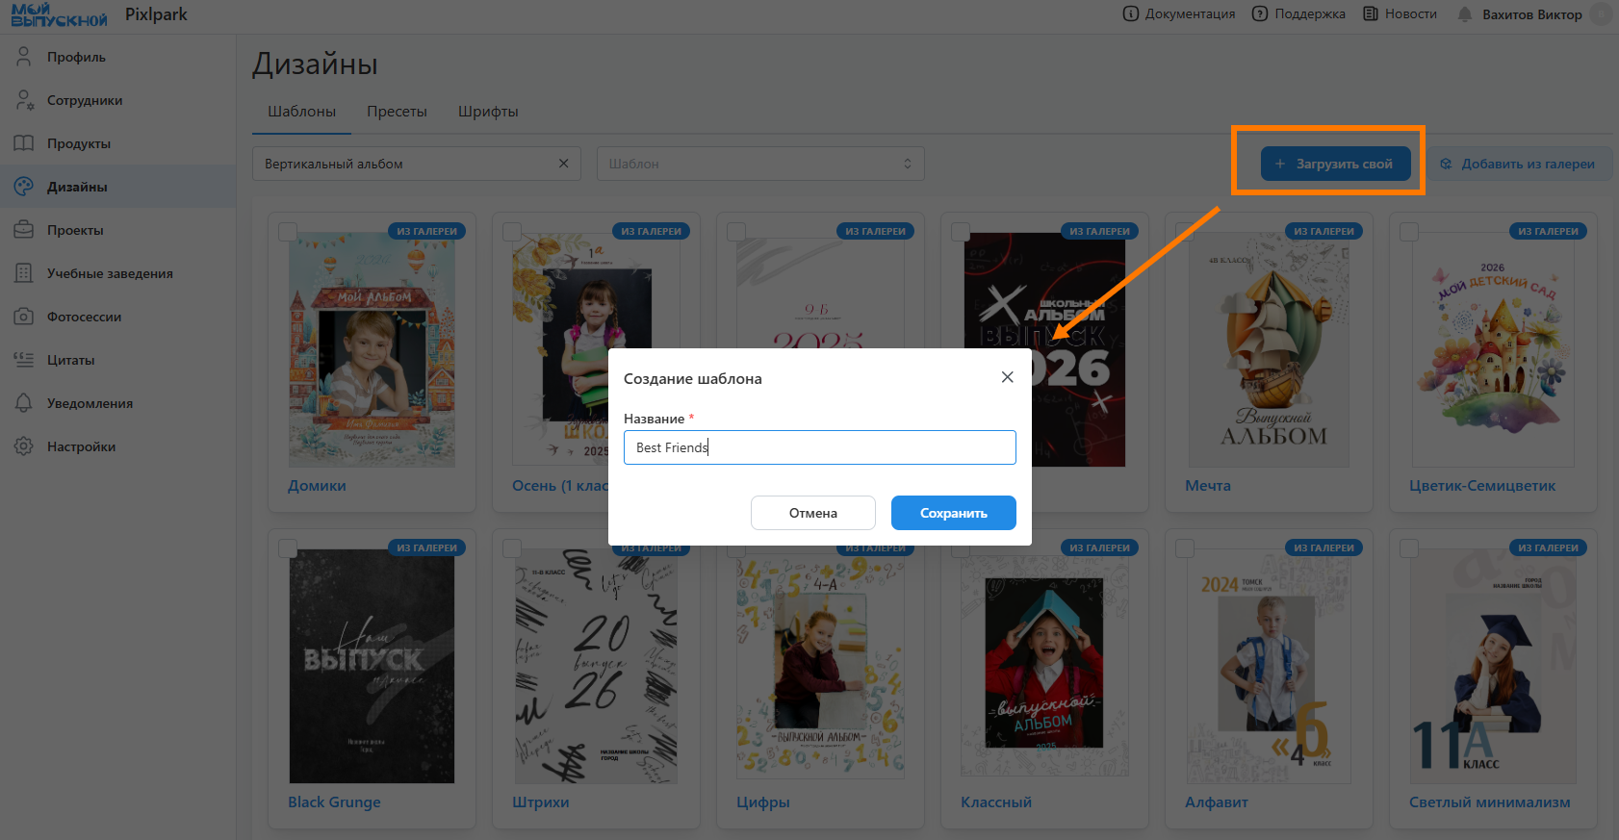The image size is (1619, 840).
Task: Switch to the Шрифты tab
Action: pyautogui.click(x=488, y=112)
